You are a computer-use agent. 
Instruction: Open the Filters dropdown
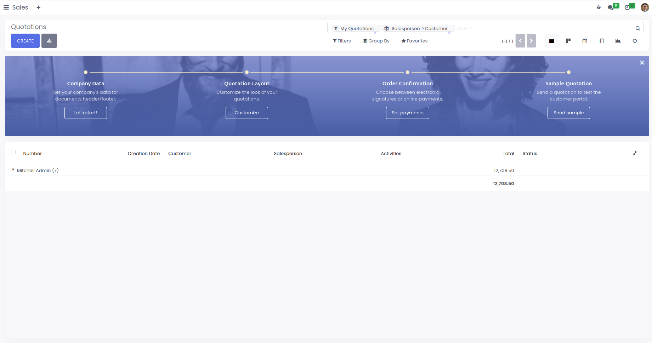(342, 41)
